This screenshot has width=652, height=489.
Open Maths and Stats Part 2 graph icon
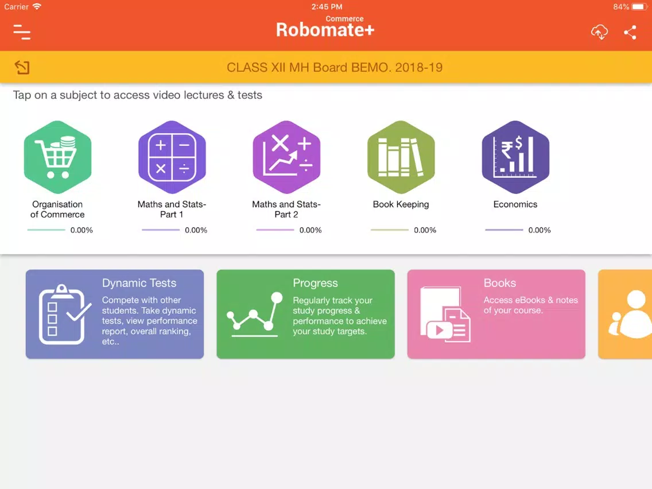click(x=286, y=157)
